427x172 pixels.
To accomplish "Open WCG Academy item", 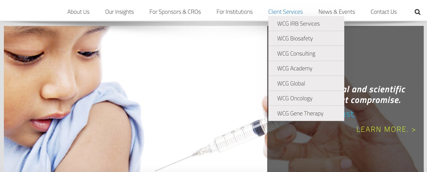I will pyautogui.click(x=306, y=68).
